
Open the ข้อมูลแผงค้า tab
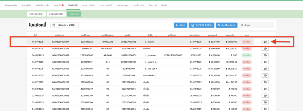11,5
